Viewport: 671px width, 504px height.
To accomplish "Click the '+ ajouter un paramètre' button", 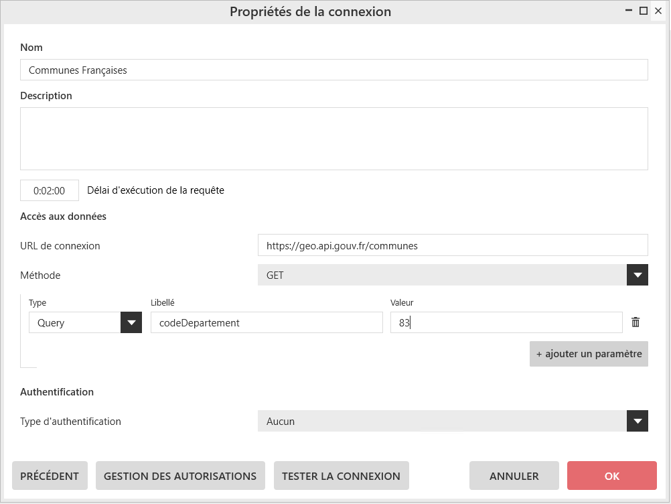I will (589, 354).
